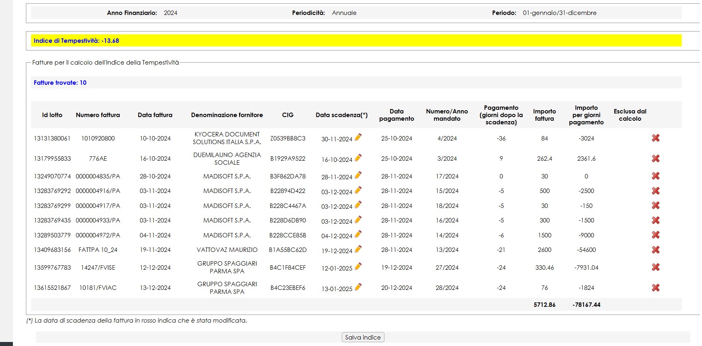This screenshot has height=346, width=702.
Task: Click invoice amount 330.46
Action: (544, 268)
